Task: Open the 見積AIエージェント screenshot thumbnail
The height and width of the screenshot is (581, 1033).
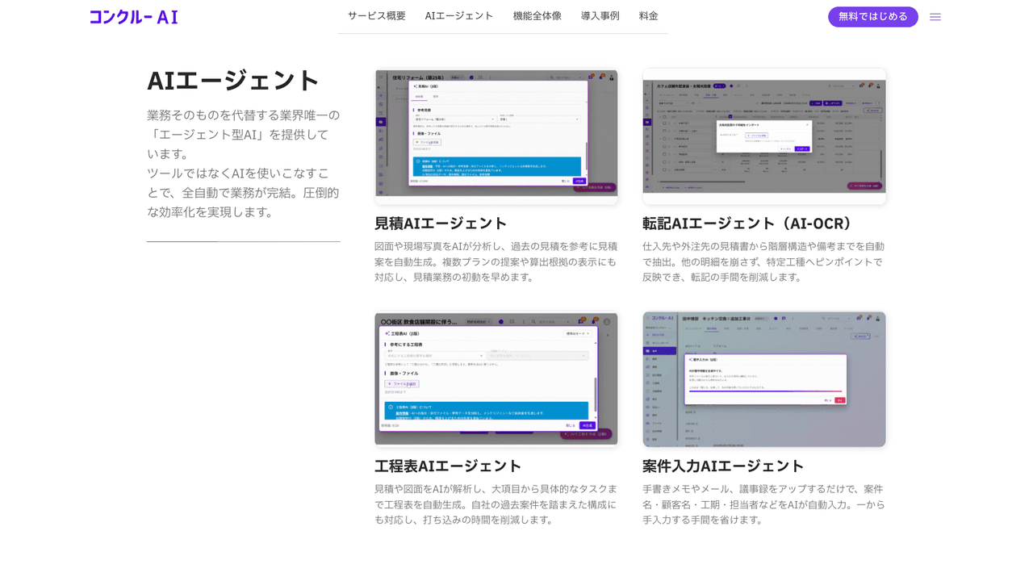Action: click(x=496, y=136)
